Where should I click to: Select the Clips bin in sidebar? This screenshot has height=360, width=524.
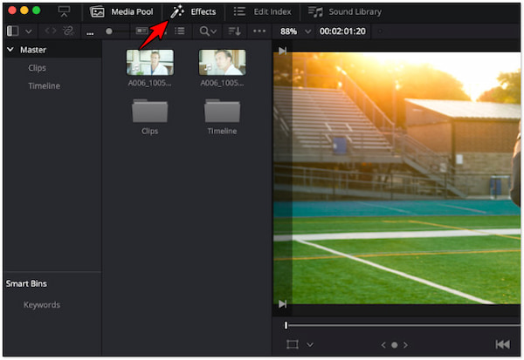pos(37,68)
